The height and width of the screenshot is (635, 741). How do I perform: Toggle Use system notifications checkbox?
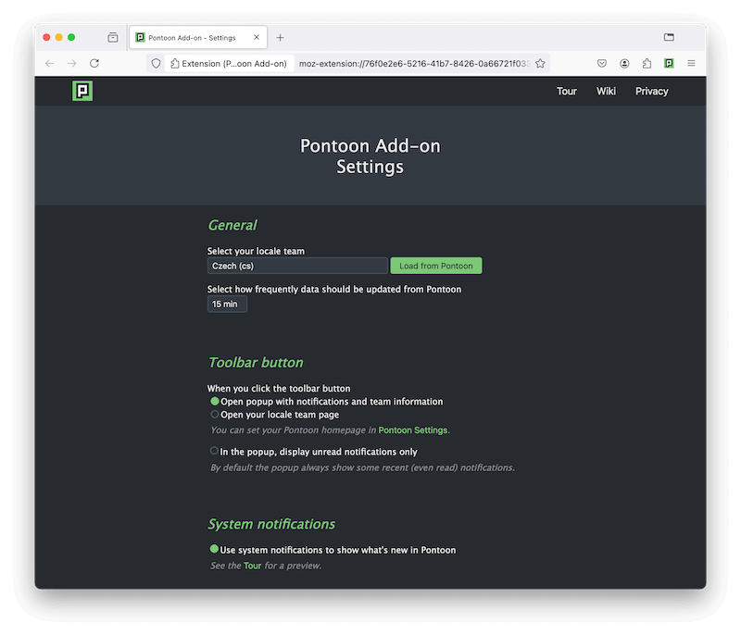(x=214, y=549)
